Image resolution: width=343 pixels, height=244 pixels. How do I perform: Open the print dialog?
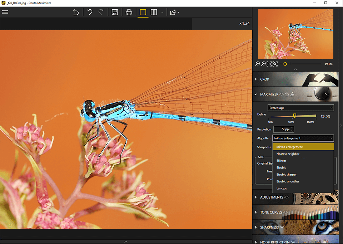[129, 12]
